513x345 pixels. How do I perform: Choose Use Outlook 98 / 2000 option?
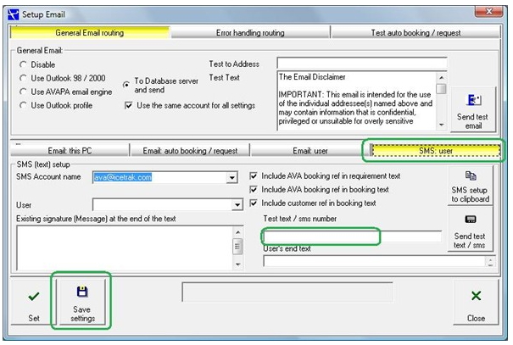23,78
